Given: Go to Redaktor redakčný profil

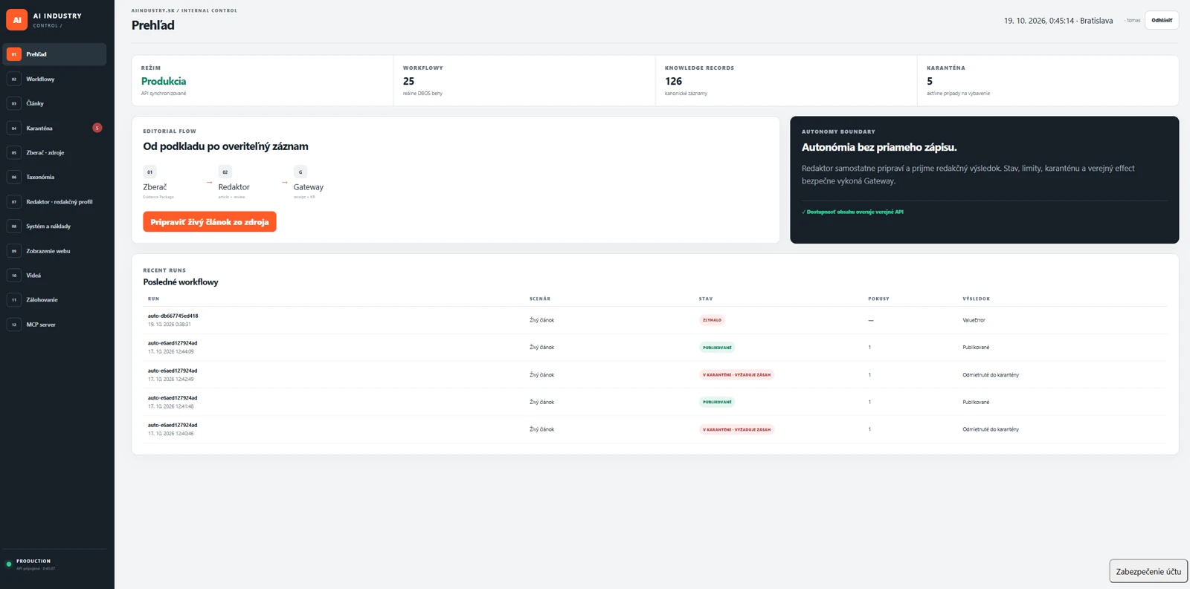Looking at the screenshot, I should point(55,201).
